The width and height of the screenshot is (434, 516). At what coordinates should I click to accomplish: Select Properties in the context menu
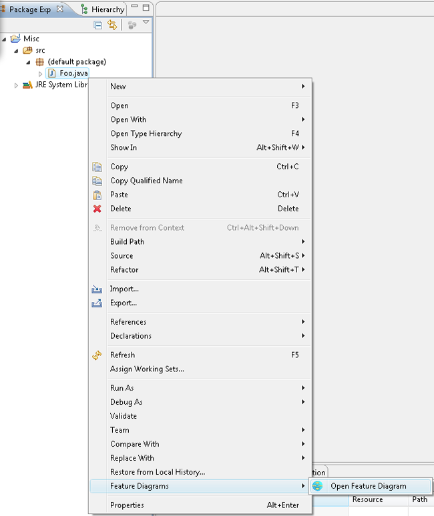[x=127, y=505]
